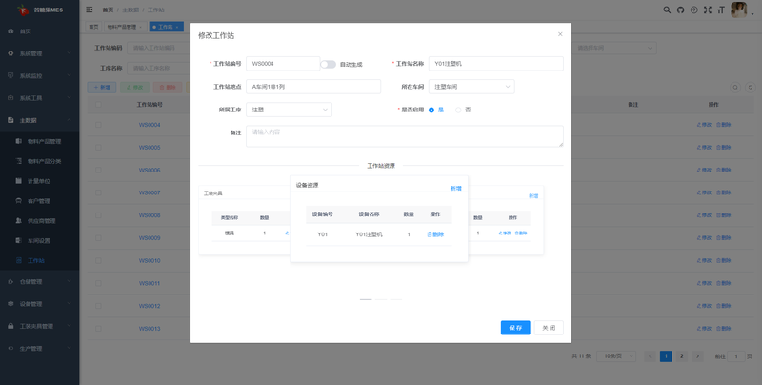The image size is (762, 385).
Task: Expand the 生产管理 sidebar menu chevron
Action: (69, 349)
